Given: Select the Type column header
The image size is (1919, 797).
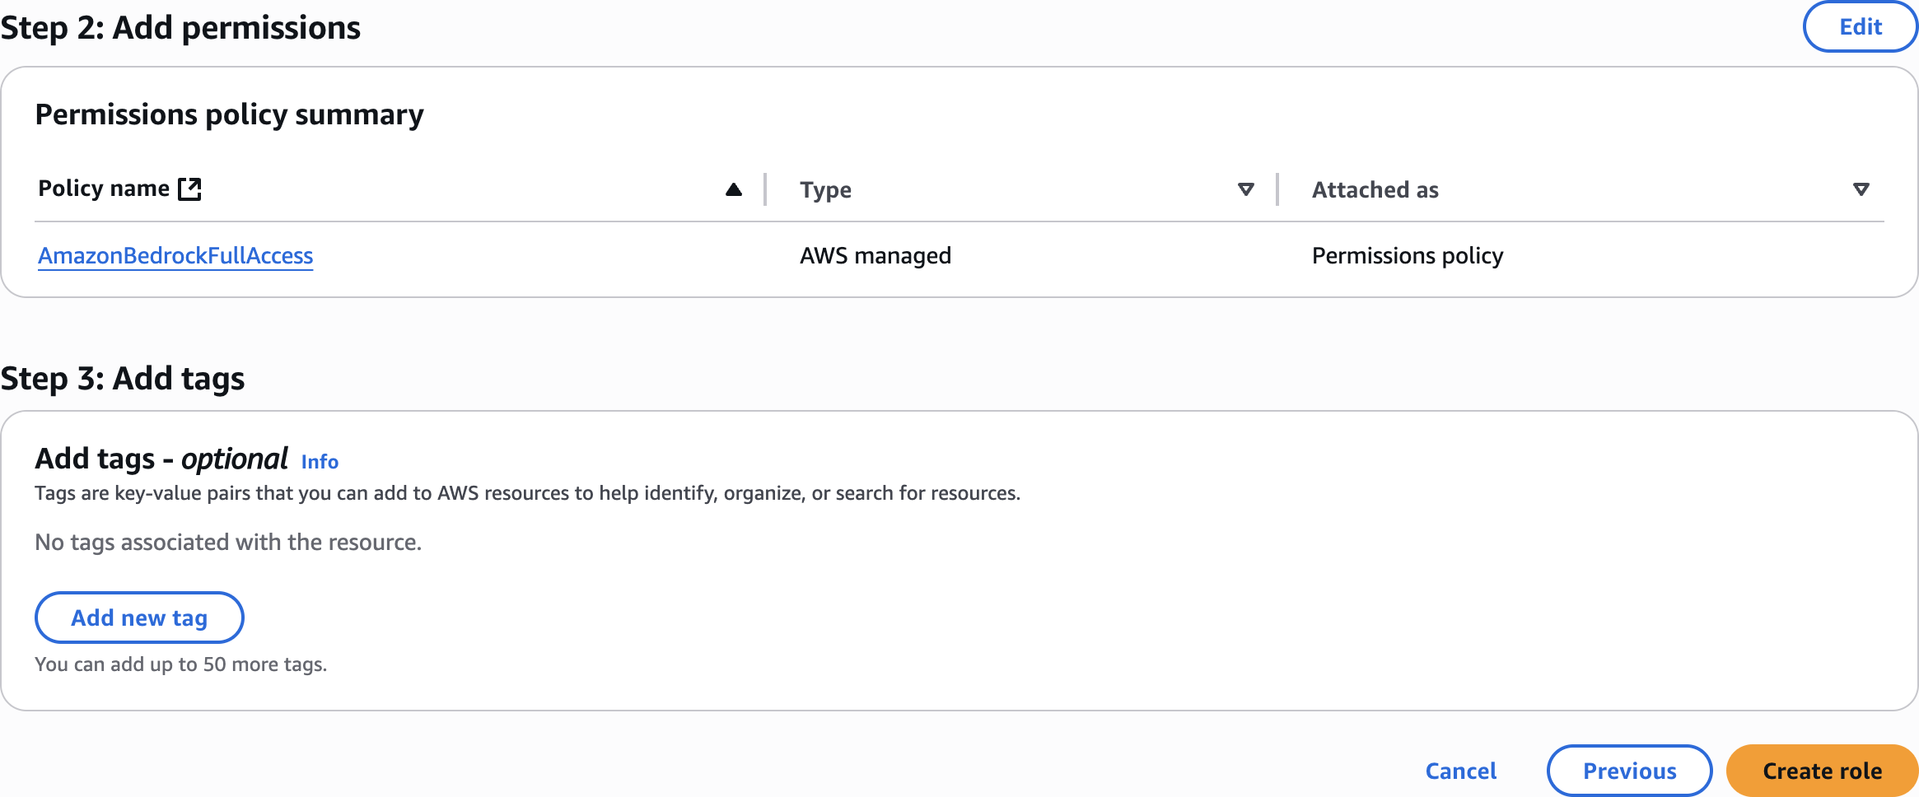Looking at the screenshot, I should pos(825,190).
